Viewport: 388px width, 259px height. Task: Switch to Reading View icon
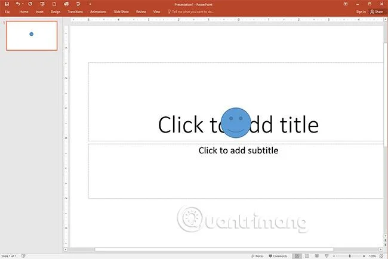pyautogui.click(x=317, y=256)
